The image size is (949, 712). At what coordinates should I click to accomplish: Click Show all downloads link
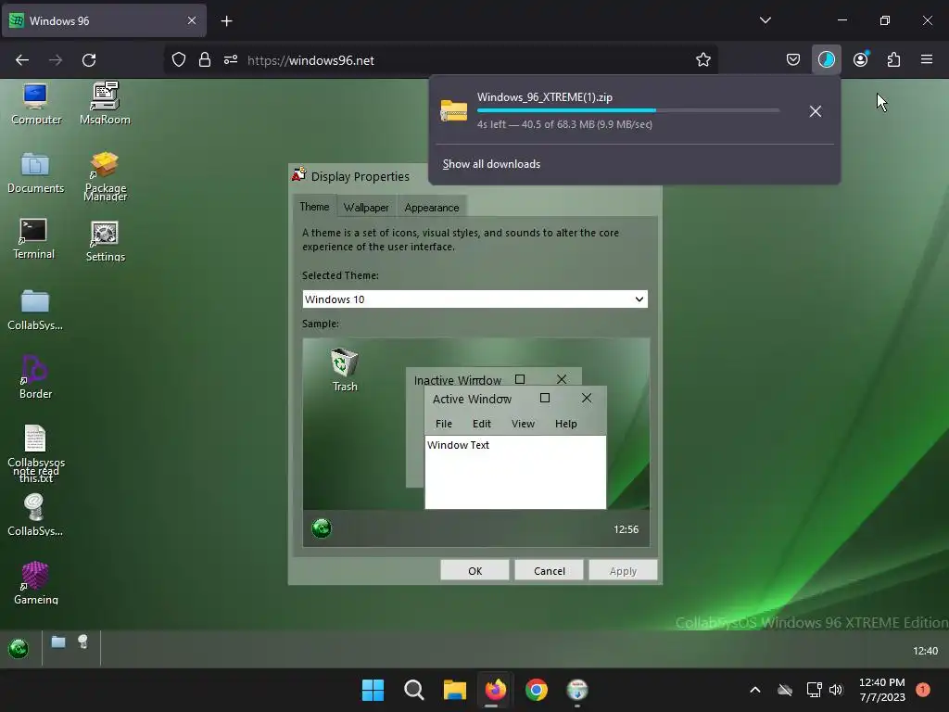[491, 164]
